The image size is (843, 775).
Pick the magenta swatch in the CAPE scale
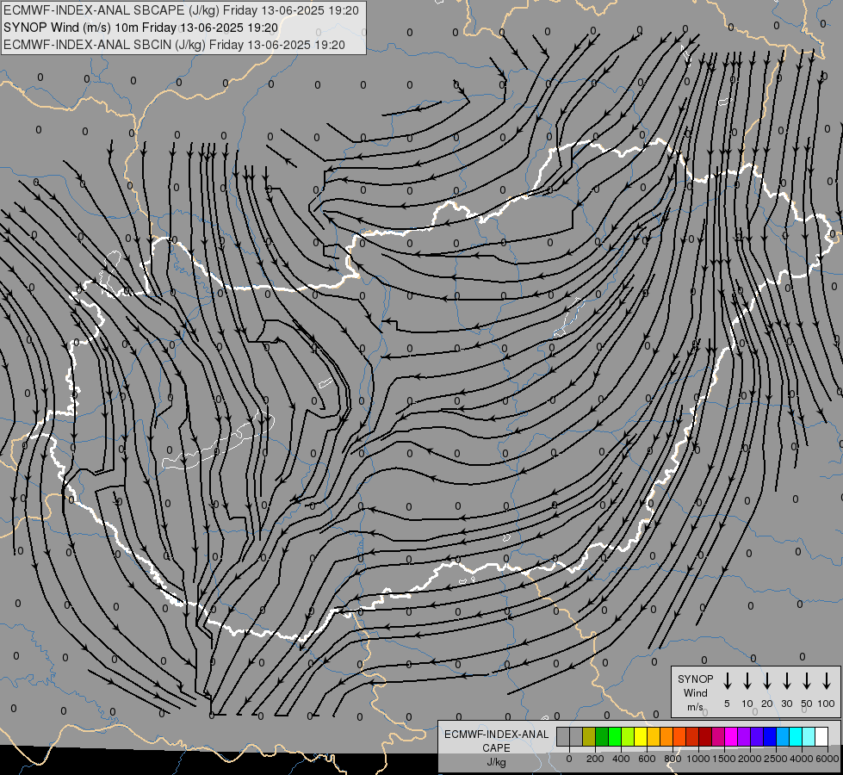pyautogui.click(x=731, y=736)
